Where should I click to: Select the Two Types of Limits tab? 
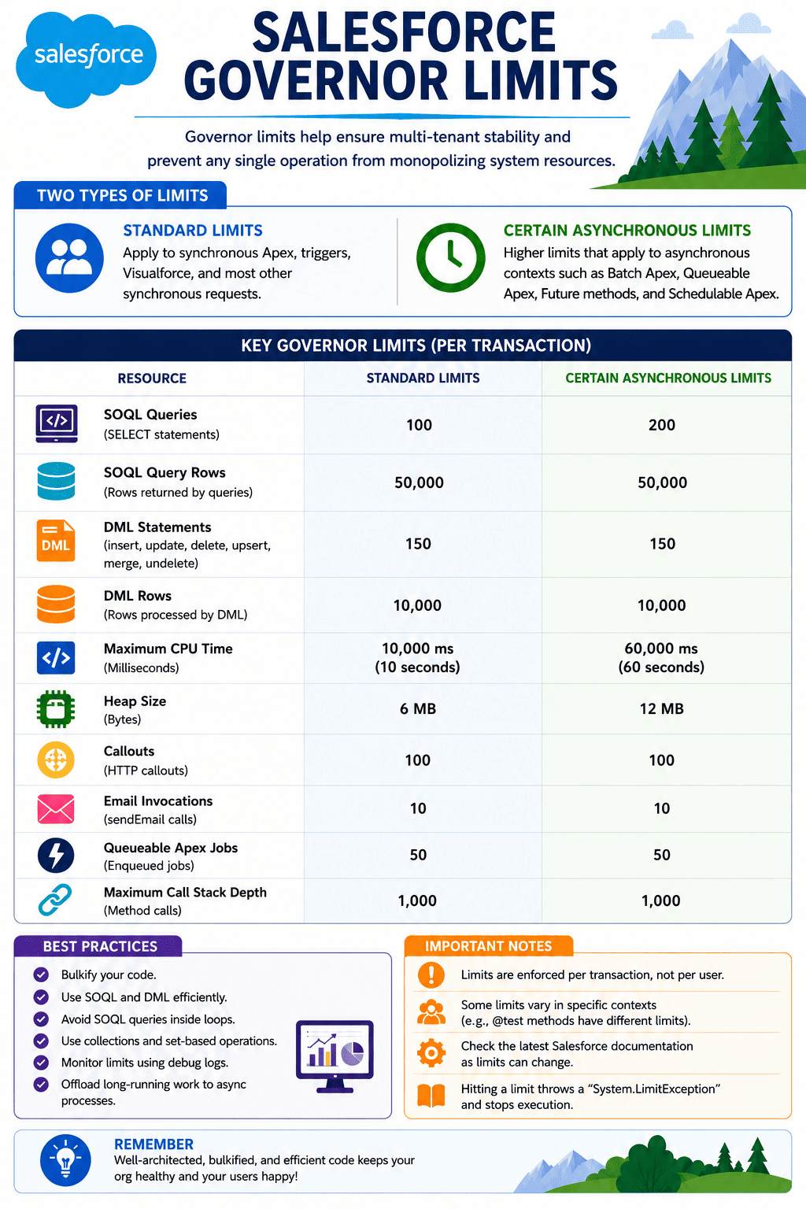pos(120,195)
